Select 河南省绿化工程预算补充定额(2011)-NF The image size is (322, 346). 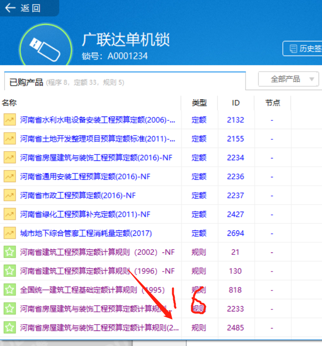point(85,214)
